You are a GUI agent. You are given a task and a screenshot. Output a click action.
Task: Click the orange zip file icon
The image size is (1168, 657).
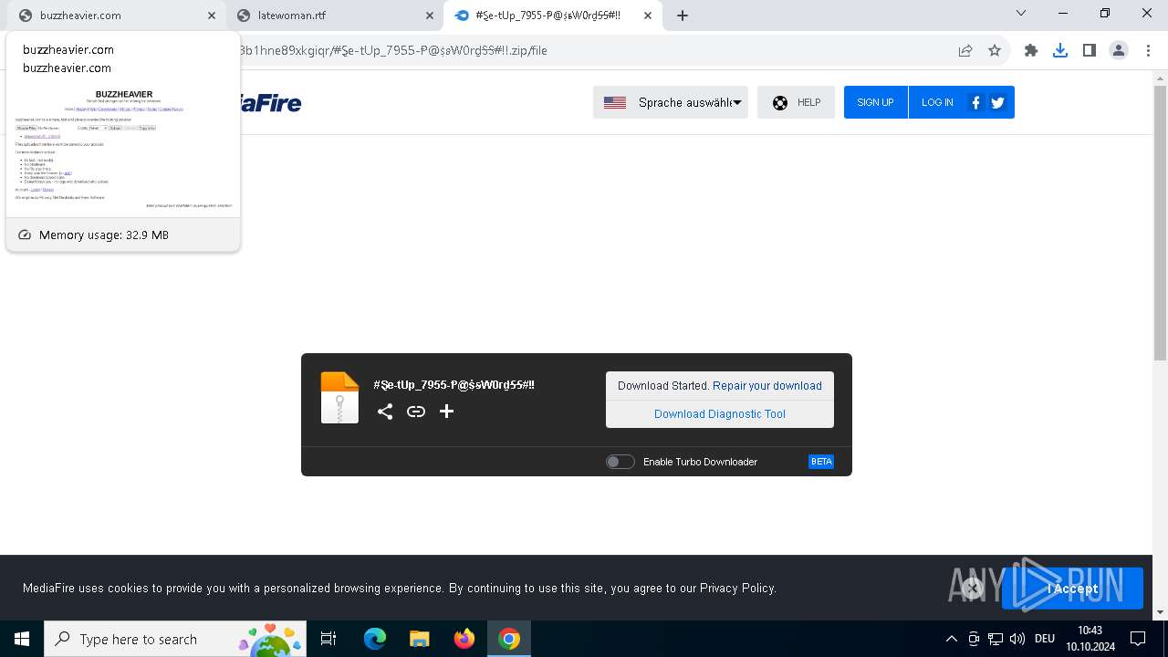[x=339, y=398]
